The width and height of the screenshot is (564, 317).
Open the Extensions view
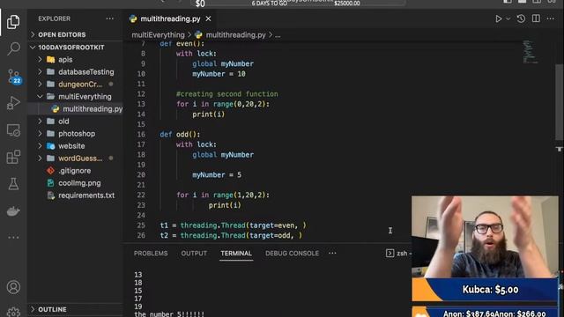tap(13, 157)
